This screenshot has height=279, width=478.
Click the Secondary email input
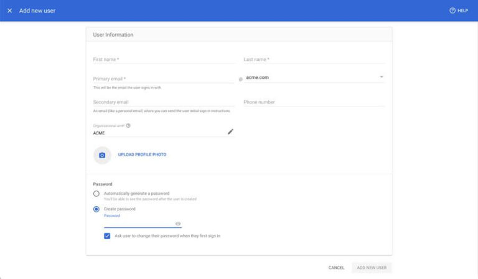[x=163, y=102]
